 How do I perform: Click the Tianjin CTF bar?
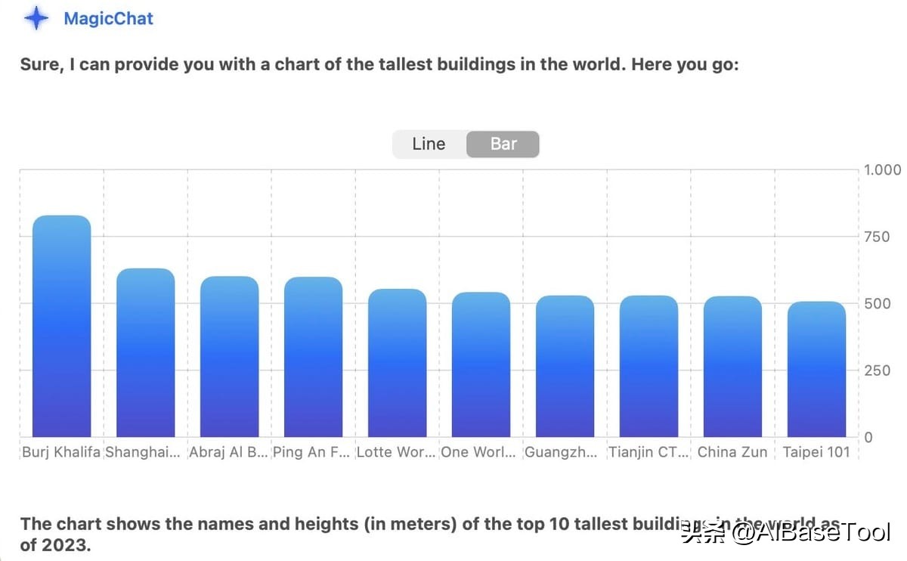(x=649, y=366)
